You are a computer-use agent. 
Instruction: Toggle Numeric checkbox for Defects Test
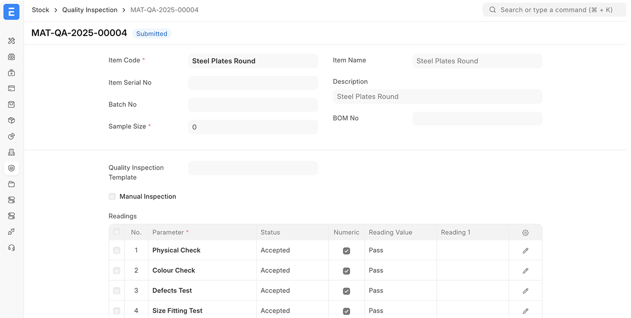pos(346,291)
